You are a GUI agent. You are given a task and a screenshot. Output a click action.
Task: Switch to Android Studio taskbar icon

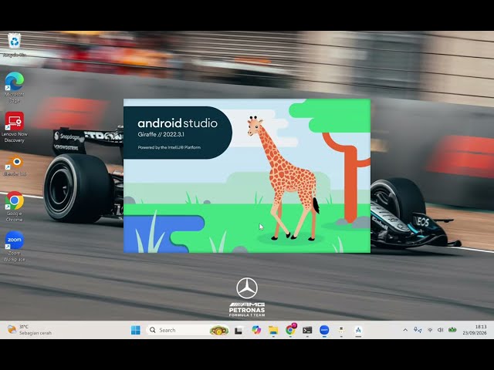tap(358, 330)
